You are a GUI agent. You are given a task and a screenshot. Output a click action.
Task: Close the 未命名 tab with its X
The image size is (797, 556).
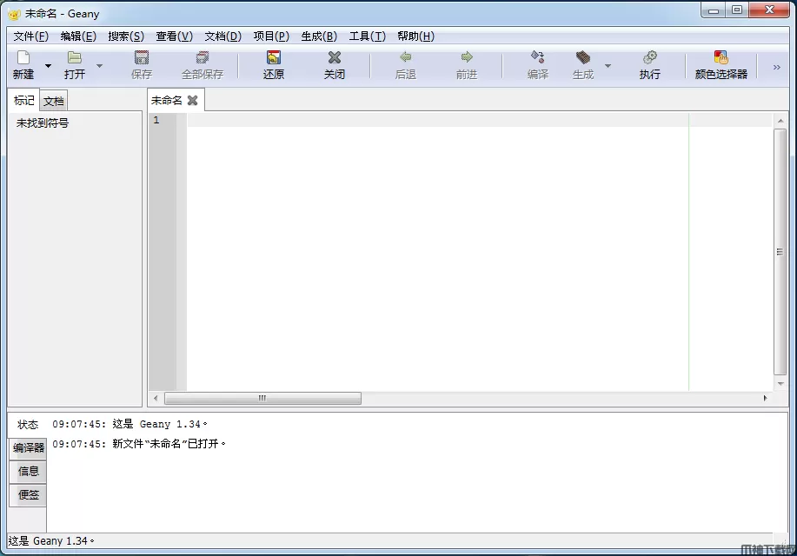(x=193, y=100)
